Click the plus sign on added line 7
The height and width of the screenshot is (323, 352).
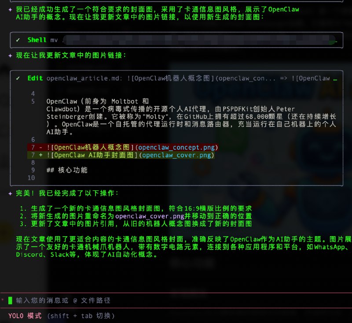(x=40, y=156)
